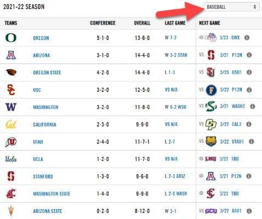This screenshot has width=262, height=219.
Task: Open the Stanford team page link
Action: tap(43, 176)
